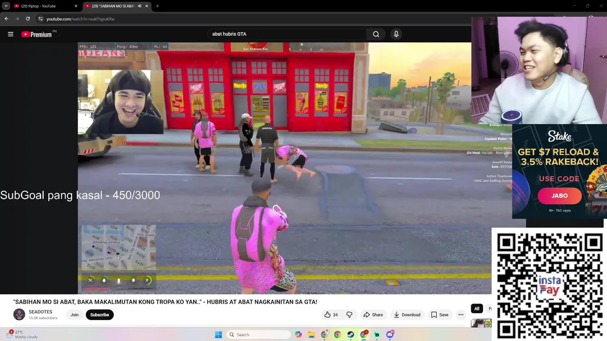Start voice search with microphone icon
Image resolution: width=607 pixels, height=341 pixels.
(x=396, y=34)
